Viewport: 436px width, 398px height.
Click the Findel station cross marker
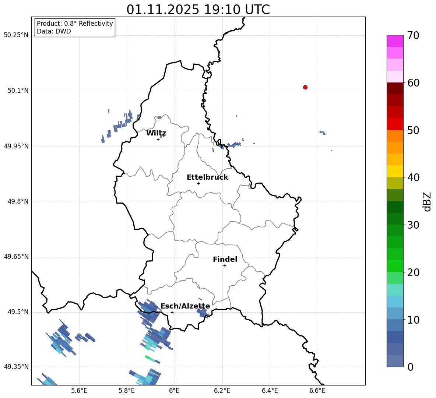click(x=225, y=266)
